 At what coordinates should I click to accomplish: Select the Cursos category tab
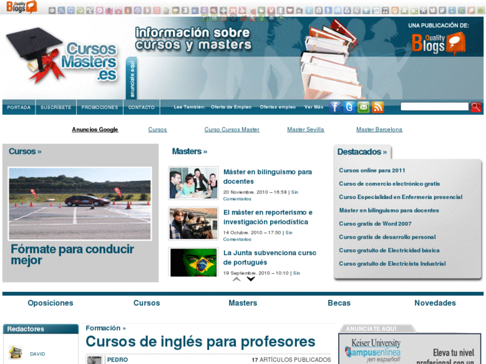[146, 303]
